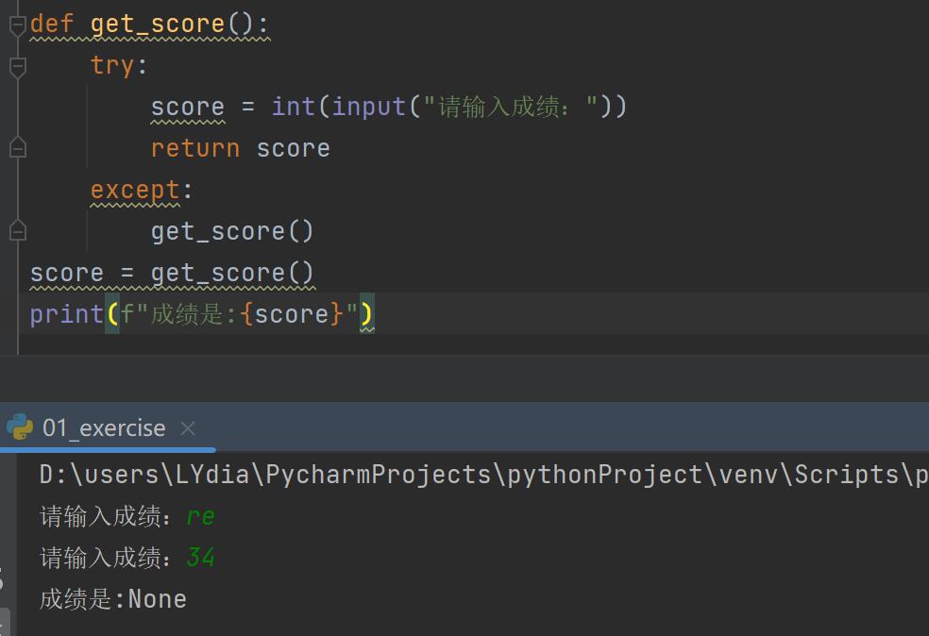Click the {score} placeholder in f-string
The width and height of the screenshot is (929, 636).
click(x=293, y=314)
